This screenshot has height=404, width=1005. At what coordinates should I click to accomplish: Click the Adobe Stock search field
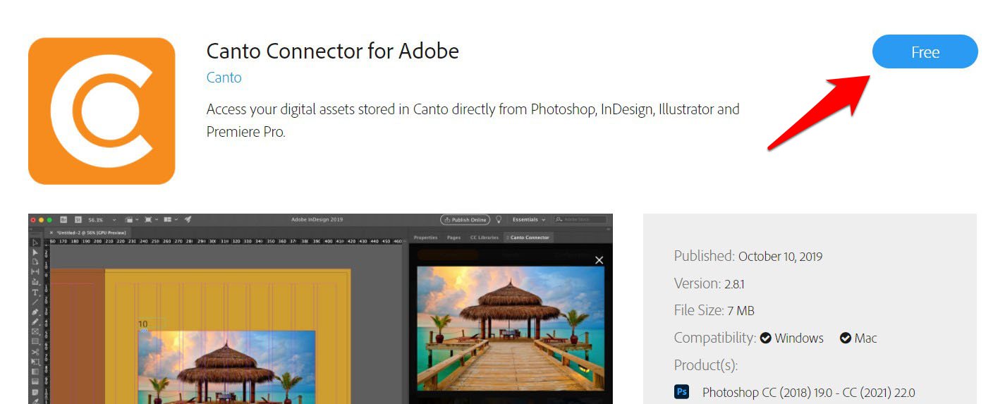[x=582, y=219]
